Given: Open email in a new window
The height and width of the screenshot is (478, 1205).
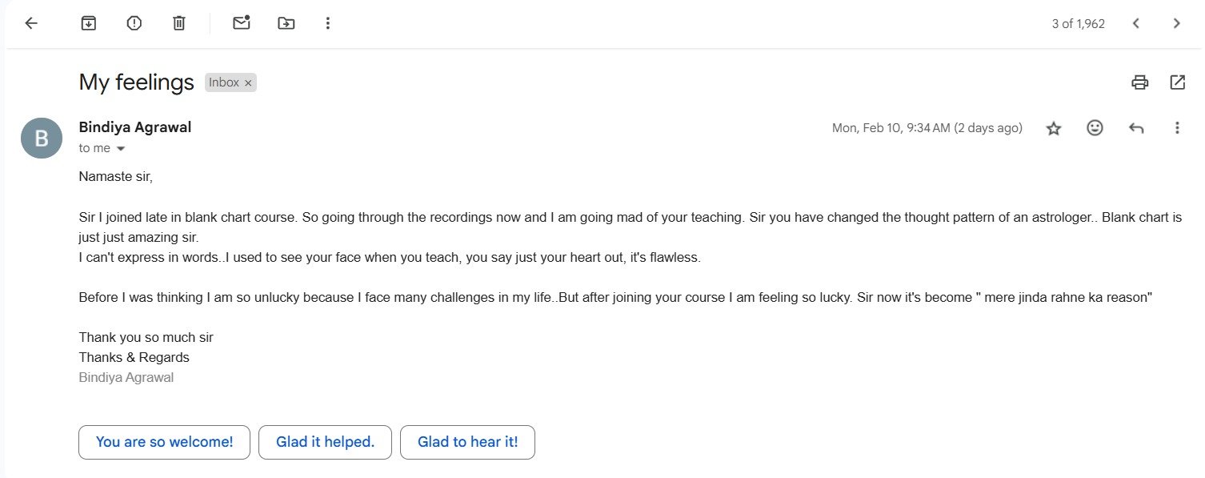Looking at the screenshot, I should coord(1178,82).
